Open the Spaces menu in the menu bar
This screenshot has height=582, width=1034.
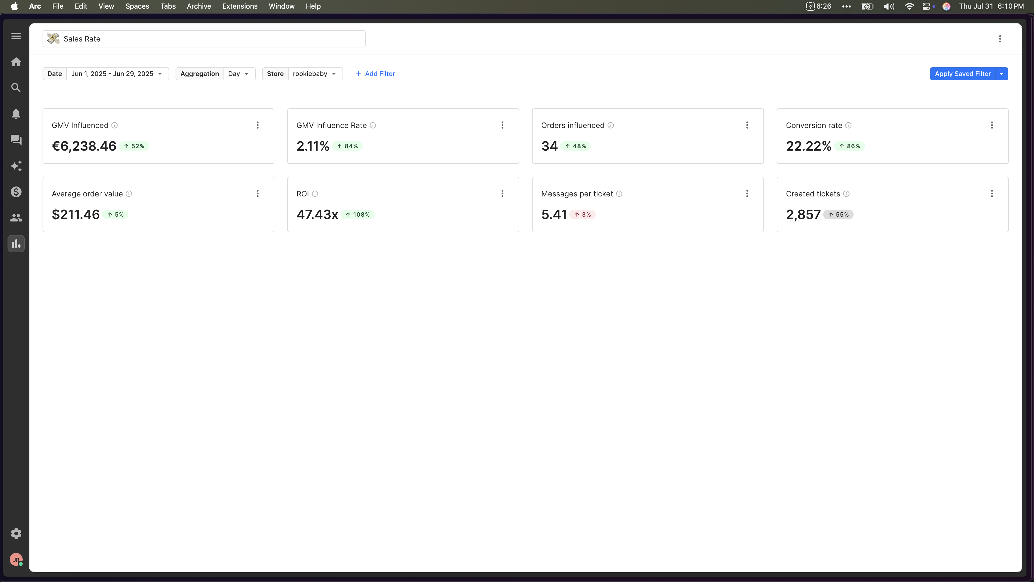(x=137, y=6)
